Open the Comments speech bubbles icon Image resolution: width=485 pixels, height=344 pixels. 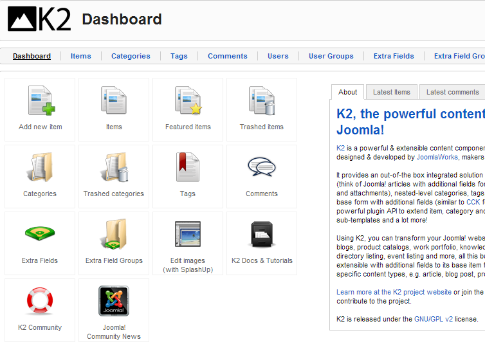point(262,167)
